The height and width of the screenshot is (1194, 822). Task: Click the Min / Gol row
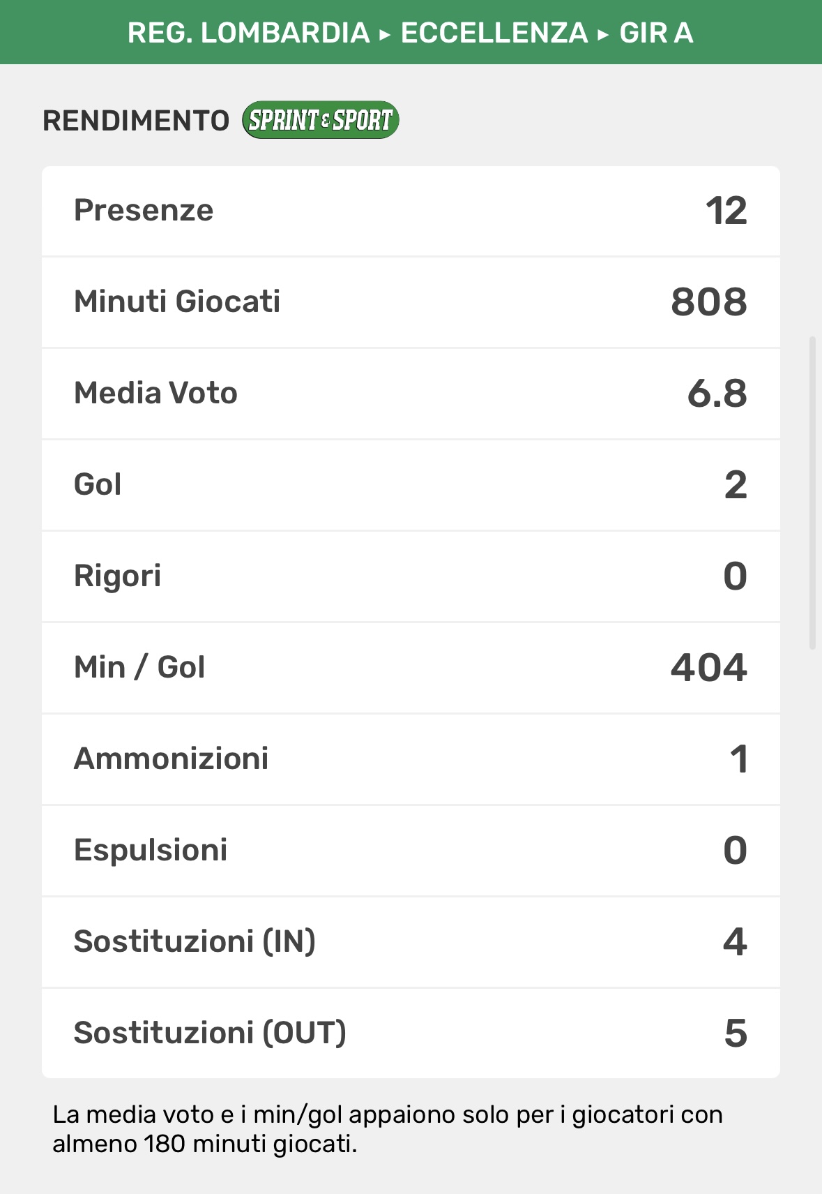[411, 668]
